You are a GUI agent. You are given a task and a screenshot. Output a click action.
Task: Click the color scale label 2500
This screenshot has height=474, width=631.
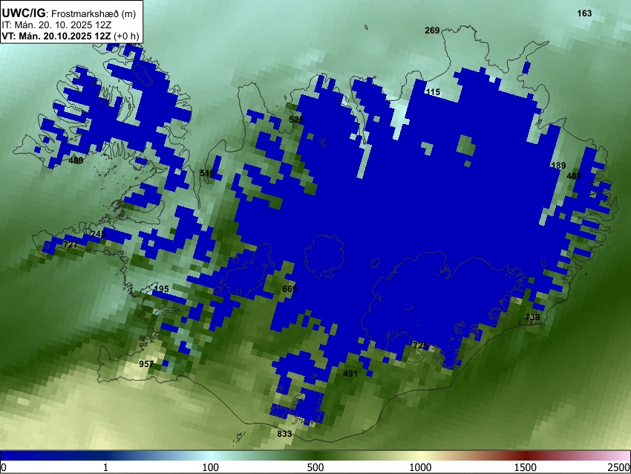[619, 467]
